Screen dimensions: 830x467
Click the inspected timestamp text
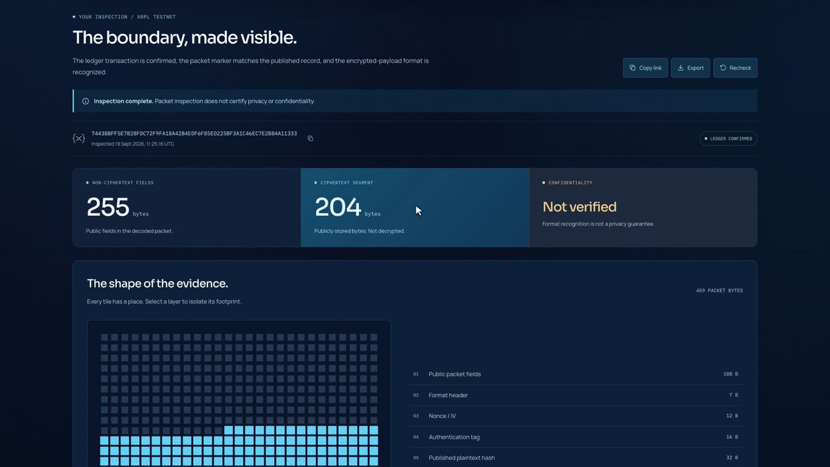(x=133, y=144)
